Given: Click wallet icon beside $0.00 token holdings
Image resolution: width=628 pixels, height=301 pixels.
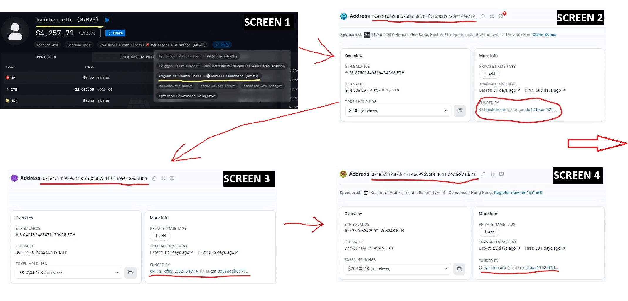Looking at the screenshot, I should click(460, 111).
